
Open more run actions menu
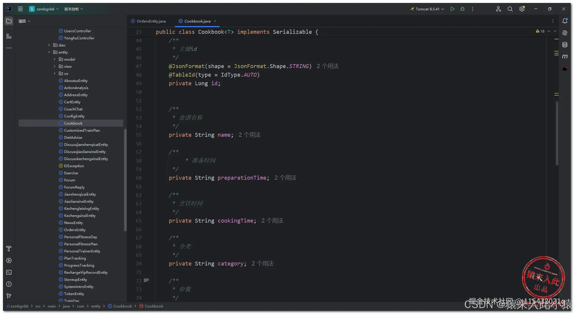tap(473, 9)
